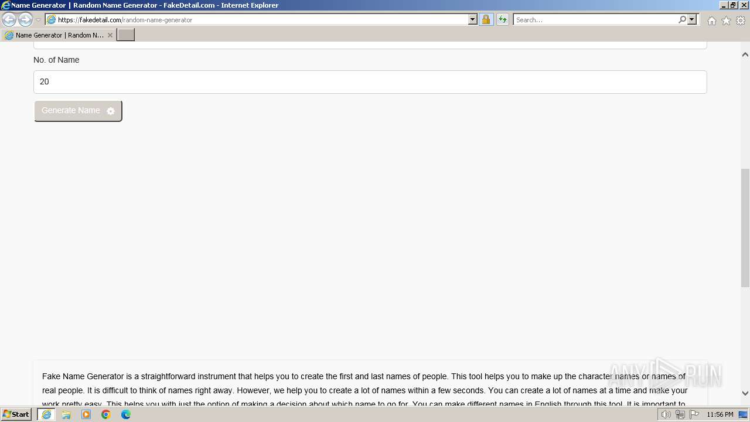
Task: Select the Name Generator browser tab
Action: tap(58, 35)
